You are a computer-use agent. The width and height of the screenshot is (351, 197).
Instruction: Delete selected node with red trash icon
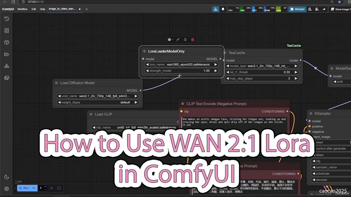(193, 40)
